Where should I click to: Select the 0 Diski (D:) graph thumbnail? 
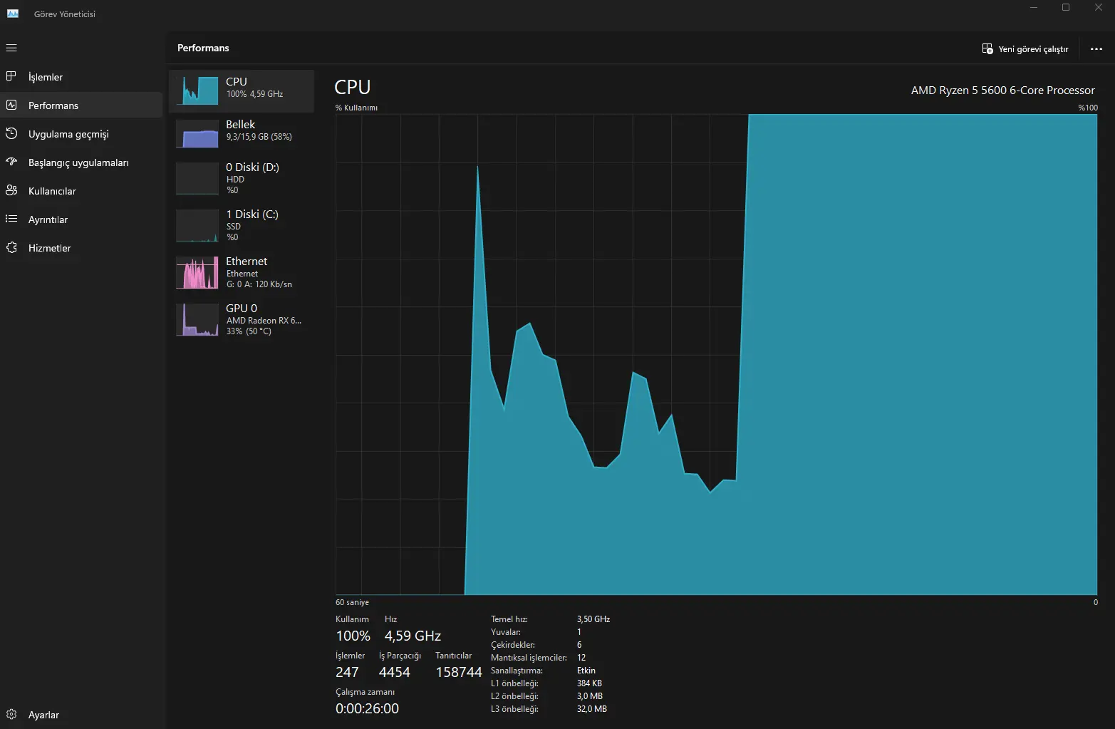click(x=197, y=178)
